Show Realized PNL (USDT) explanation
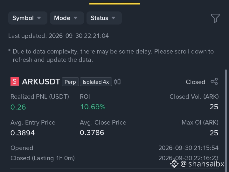The image size is (229, 172). pos(40,97)
